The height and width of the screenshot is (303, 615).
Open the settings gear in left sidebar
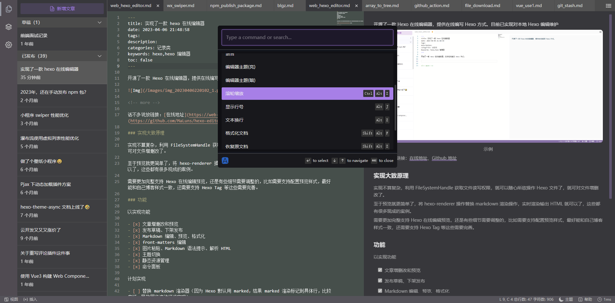[x=9, y=45]
